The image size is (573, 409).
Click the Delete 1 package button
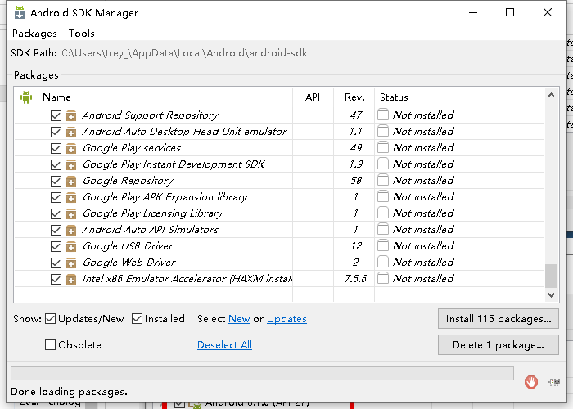[x=498, y=344]
